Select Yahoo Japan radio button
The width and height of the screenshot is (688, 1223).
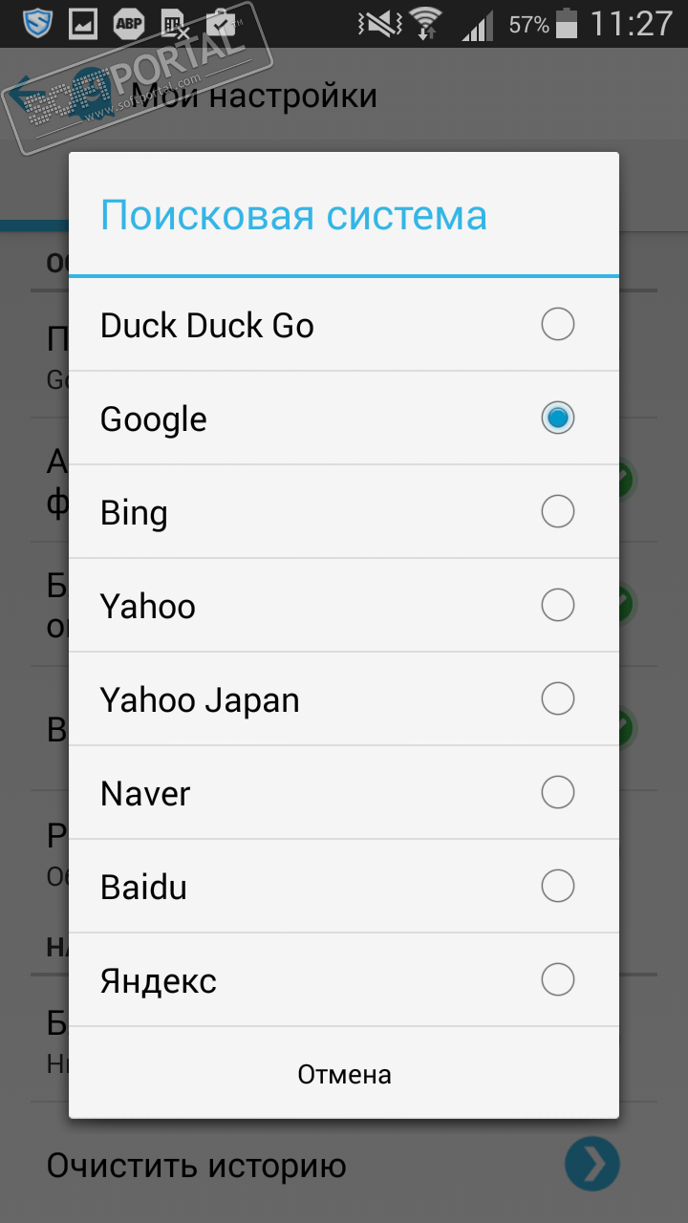click(x=558, y=699)
